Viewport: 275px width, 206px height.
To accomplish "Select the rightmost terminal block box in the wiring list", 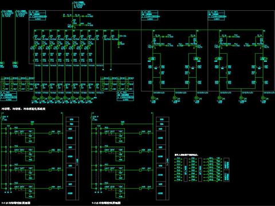I will (226, 170).
